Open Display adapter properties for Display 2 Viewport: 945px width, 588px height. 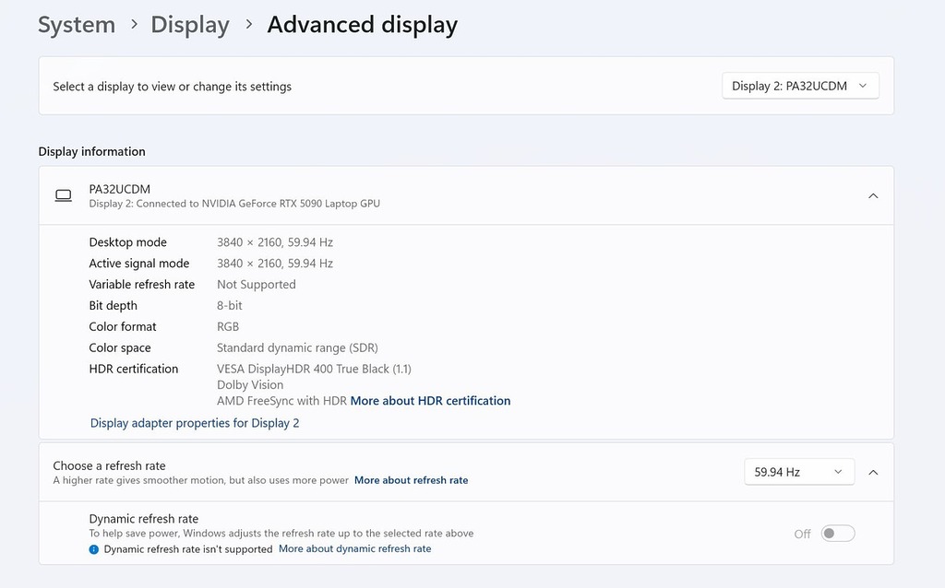click(x=195, y=423)
